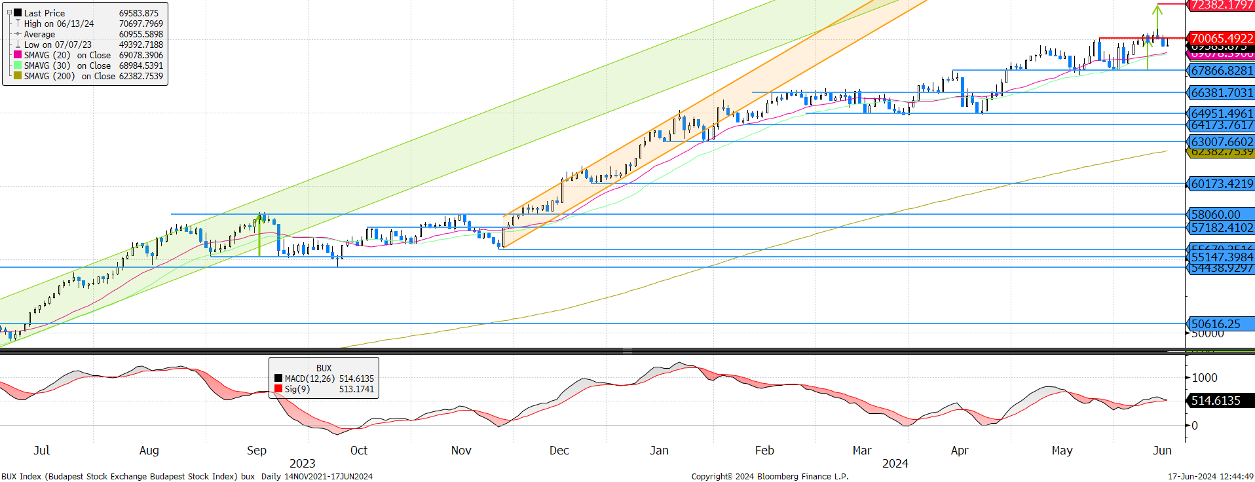Select the 58060.00 horizontal line label
This screenshot has height=482, width=1255.
click(1221, 215)
